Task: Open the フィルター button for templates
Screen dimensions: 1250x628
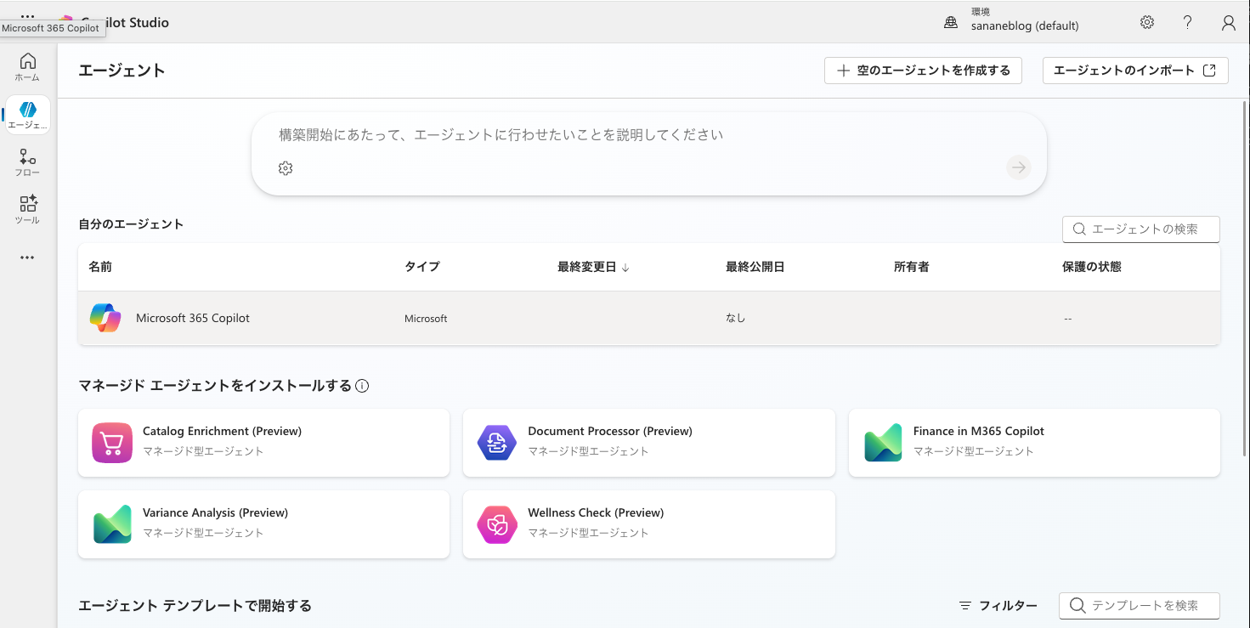Action: 998,606
